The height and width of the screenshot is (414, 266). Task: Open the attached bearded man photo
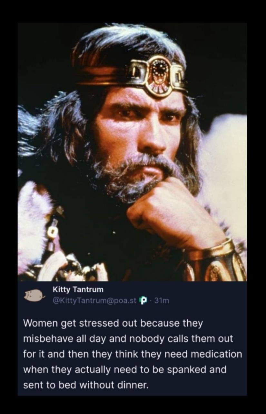(133, 152)
